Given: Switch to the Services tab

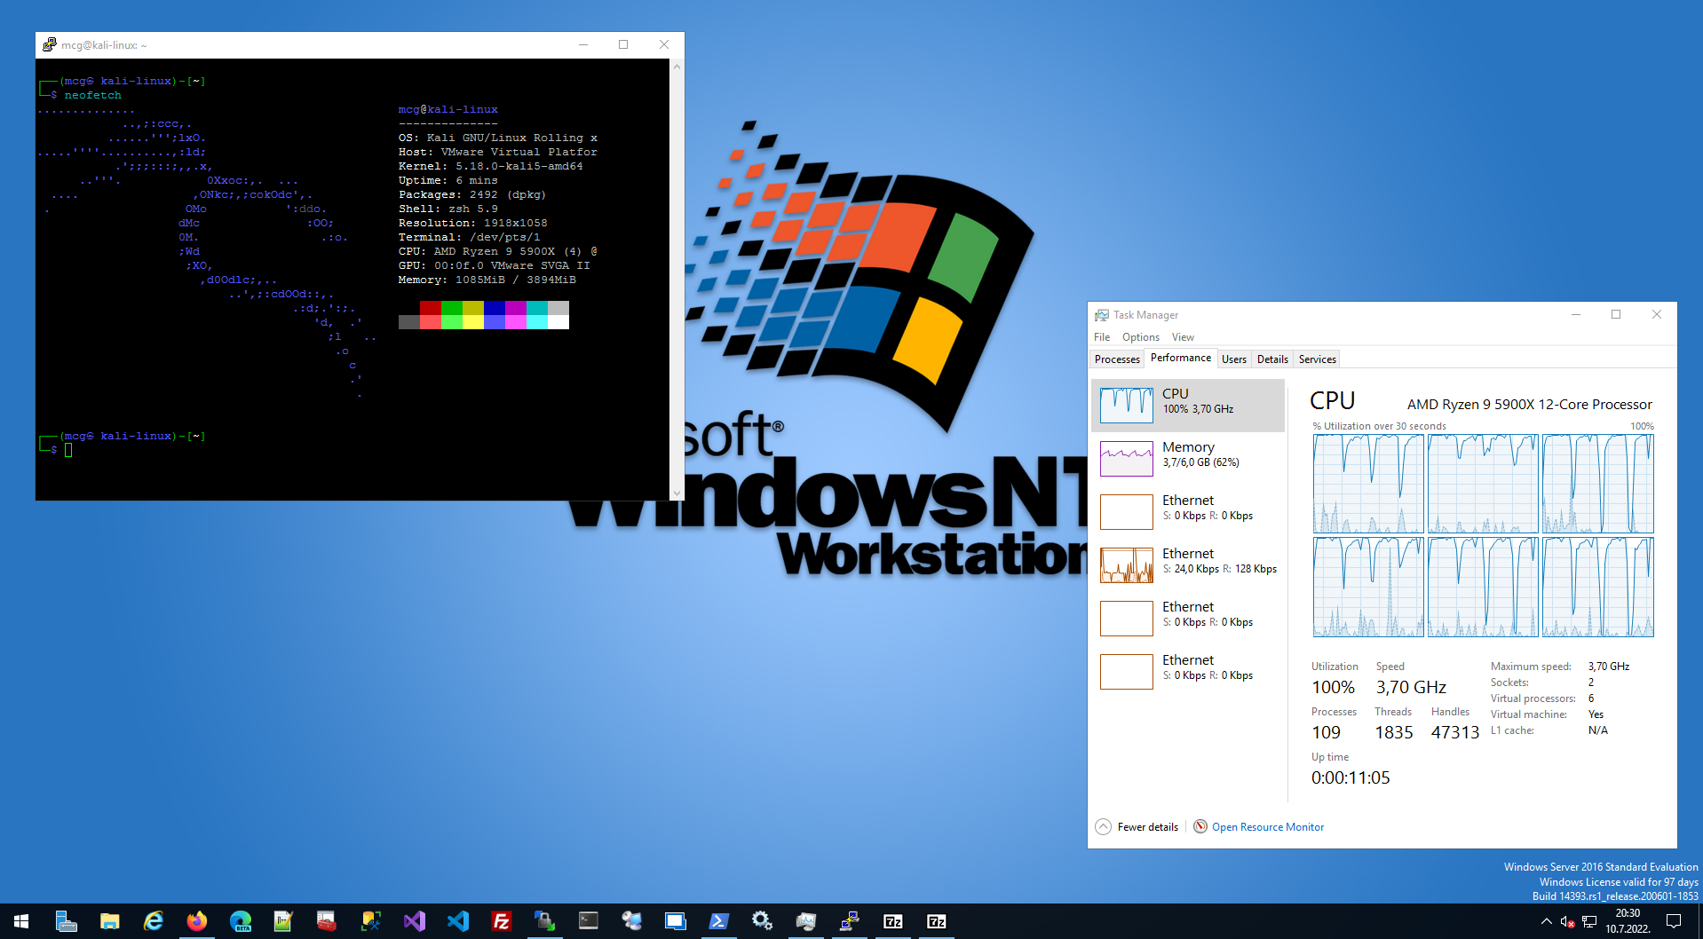Looking at the screenshot, I should (x=1317, y=359).
